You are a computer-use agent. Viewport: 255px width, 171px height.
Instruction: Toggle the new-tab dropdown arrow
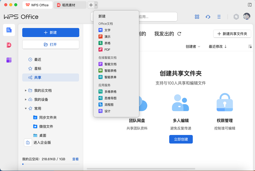click(96, 5)
